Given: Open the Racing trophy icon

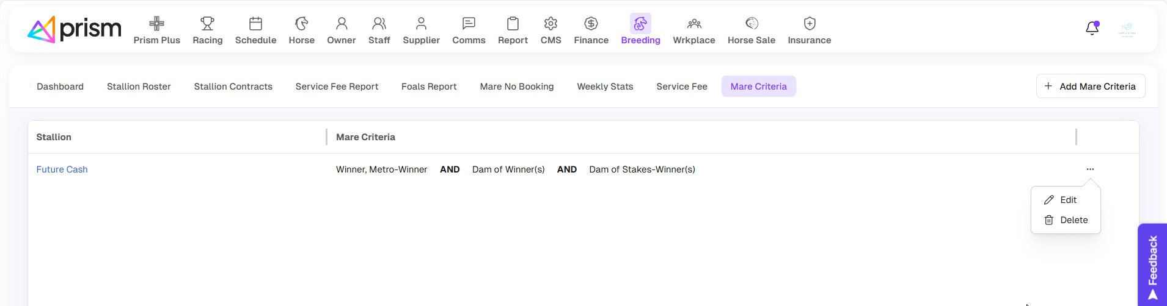Looking at the screenshot, I should (208, 24).
